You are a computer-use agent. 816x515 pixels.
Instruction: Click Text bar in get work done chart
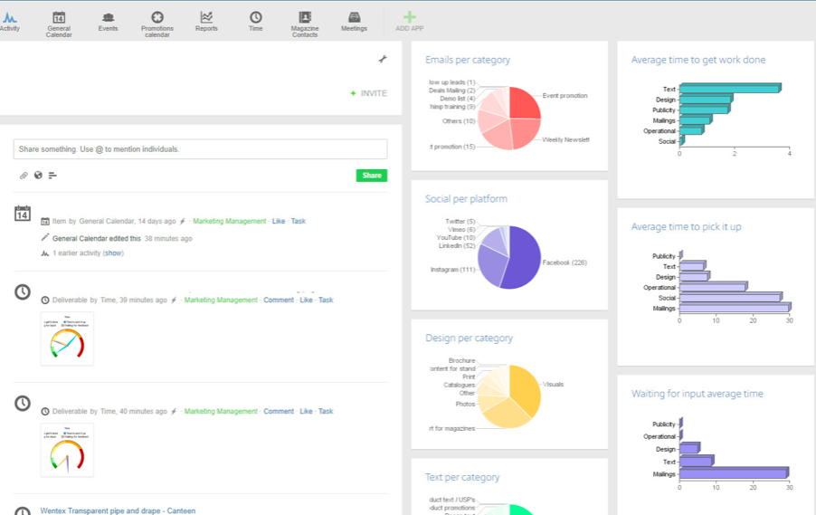point(730,88)
